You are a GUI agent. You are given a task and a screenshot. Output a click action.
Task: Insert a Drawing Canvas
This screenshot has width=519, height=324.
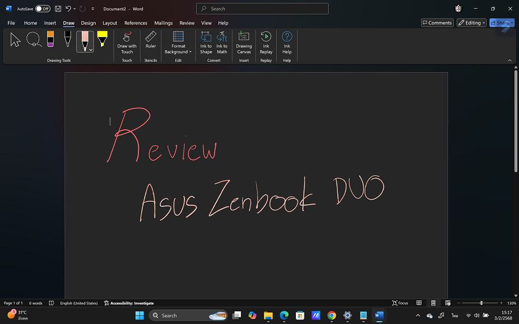244,43
